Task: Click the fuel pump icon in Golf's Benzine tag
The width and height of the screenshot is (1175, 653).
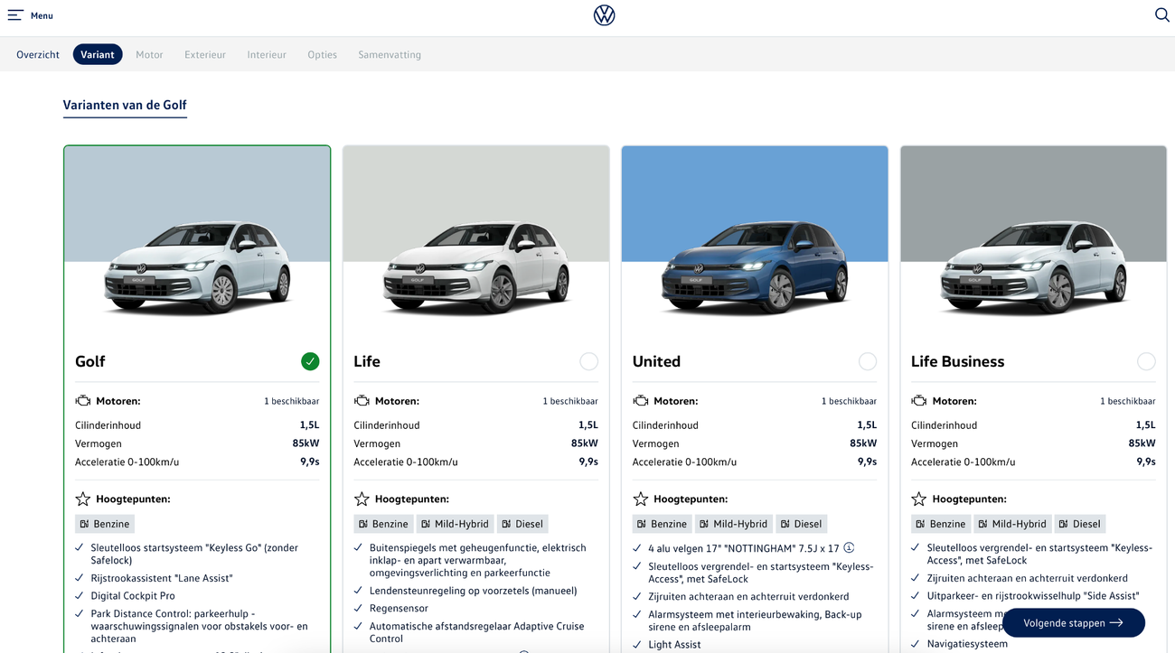Action: pyautogui.click(x=84, y=524)
